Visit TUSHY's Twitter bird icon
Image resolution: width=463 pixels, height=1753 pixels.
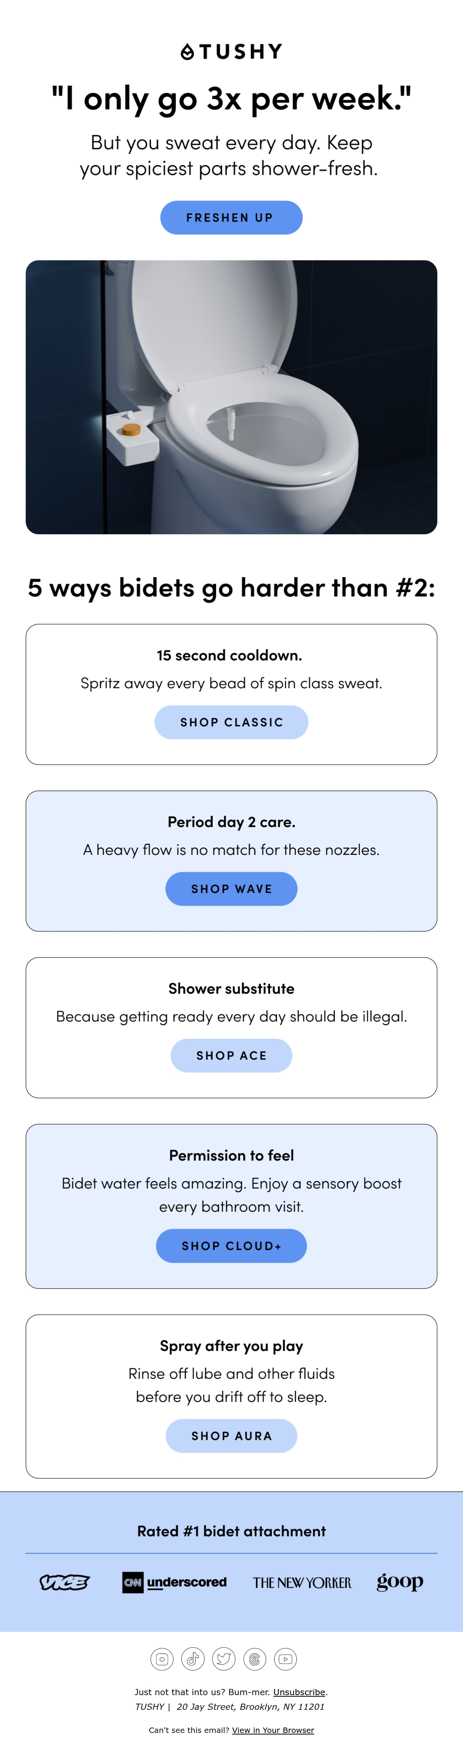(x=224, y=1658)
